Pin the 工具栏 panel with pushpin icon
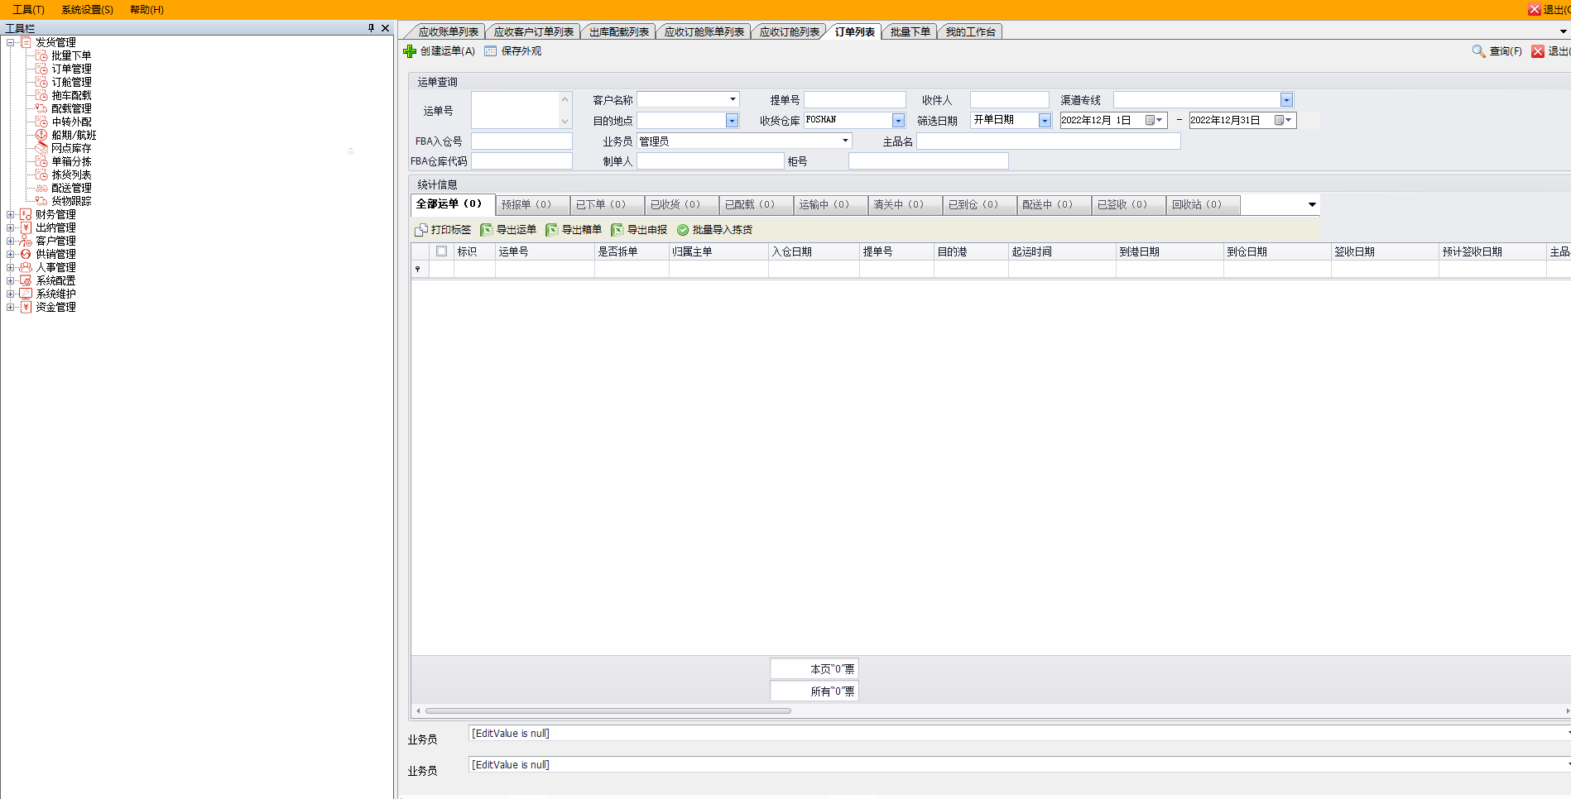 coord(371,28)
